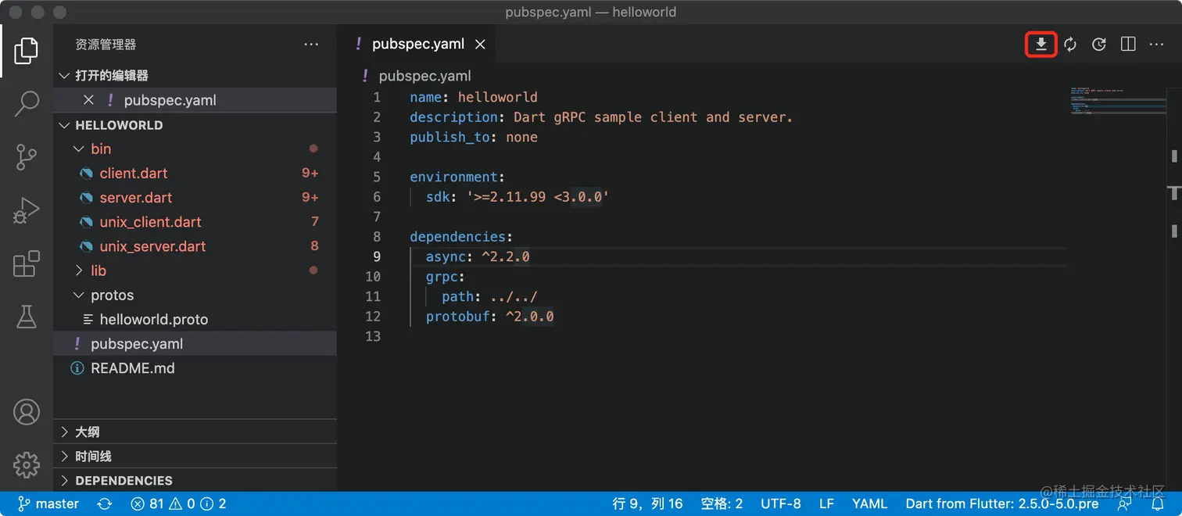Open the Testing flask view

pyautogui.click(x=26, y=317)
